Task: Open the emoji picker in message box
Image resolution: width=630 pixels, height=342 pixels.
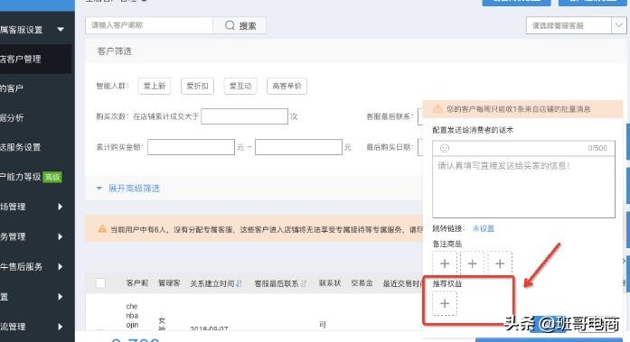Action: (x=445, y=148)
